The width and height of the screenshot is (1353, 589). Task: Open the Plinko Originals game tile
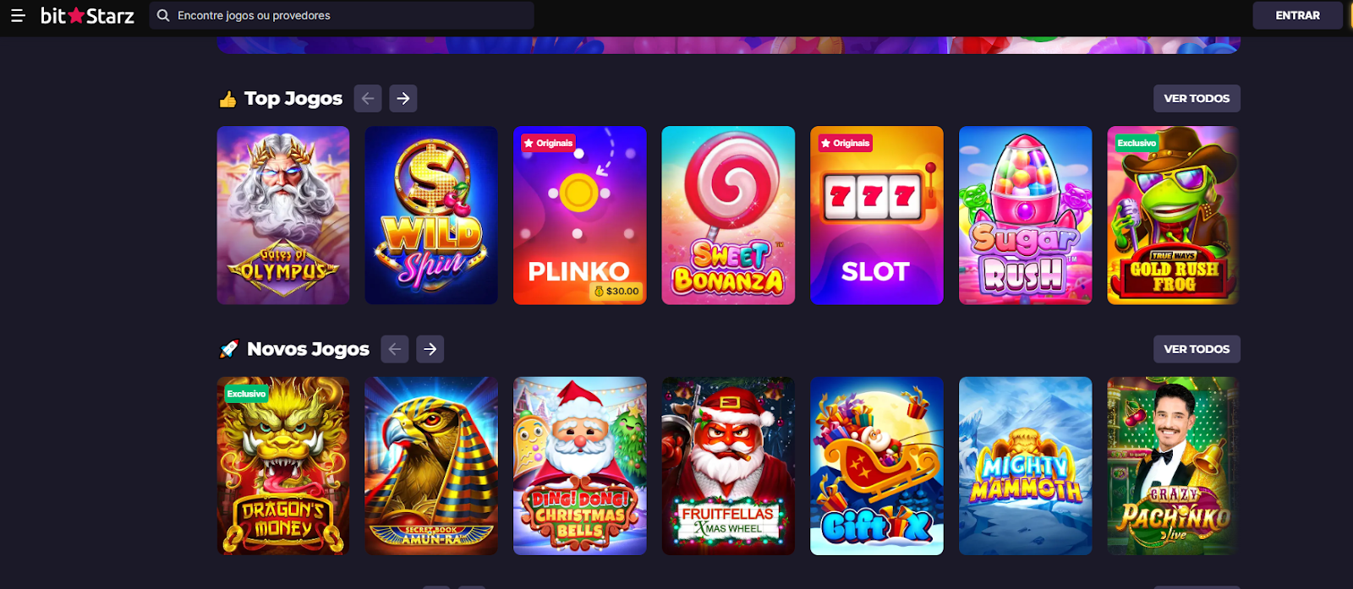tap(580, 215)
